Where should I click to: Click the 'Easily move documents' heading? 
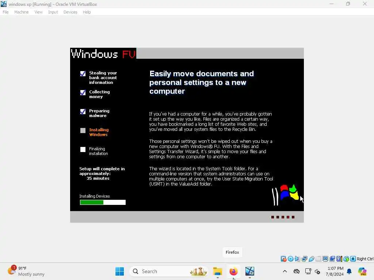[x=202, y=82]
